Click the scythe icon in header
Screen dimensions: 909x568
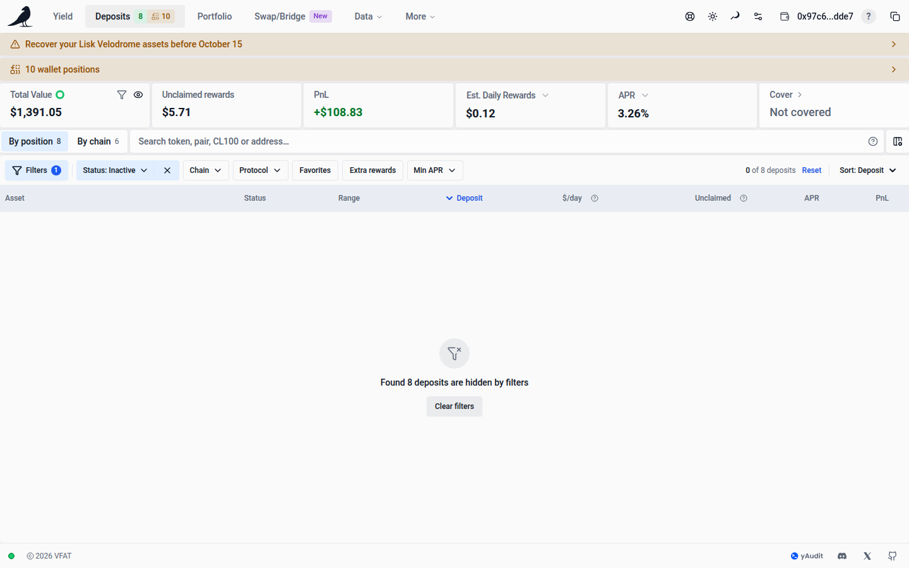click(735, 16)
